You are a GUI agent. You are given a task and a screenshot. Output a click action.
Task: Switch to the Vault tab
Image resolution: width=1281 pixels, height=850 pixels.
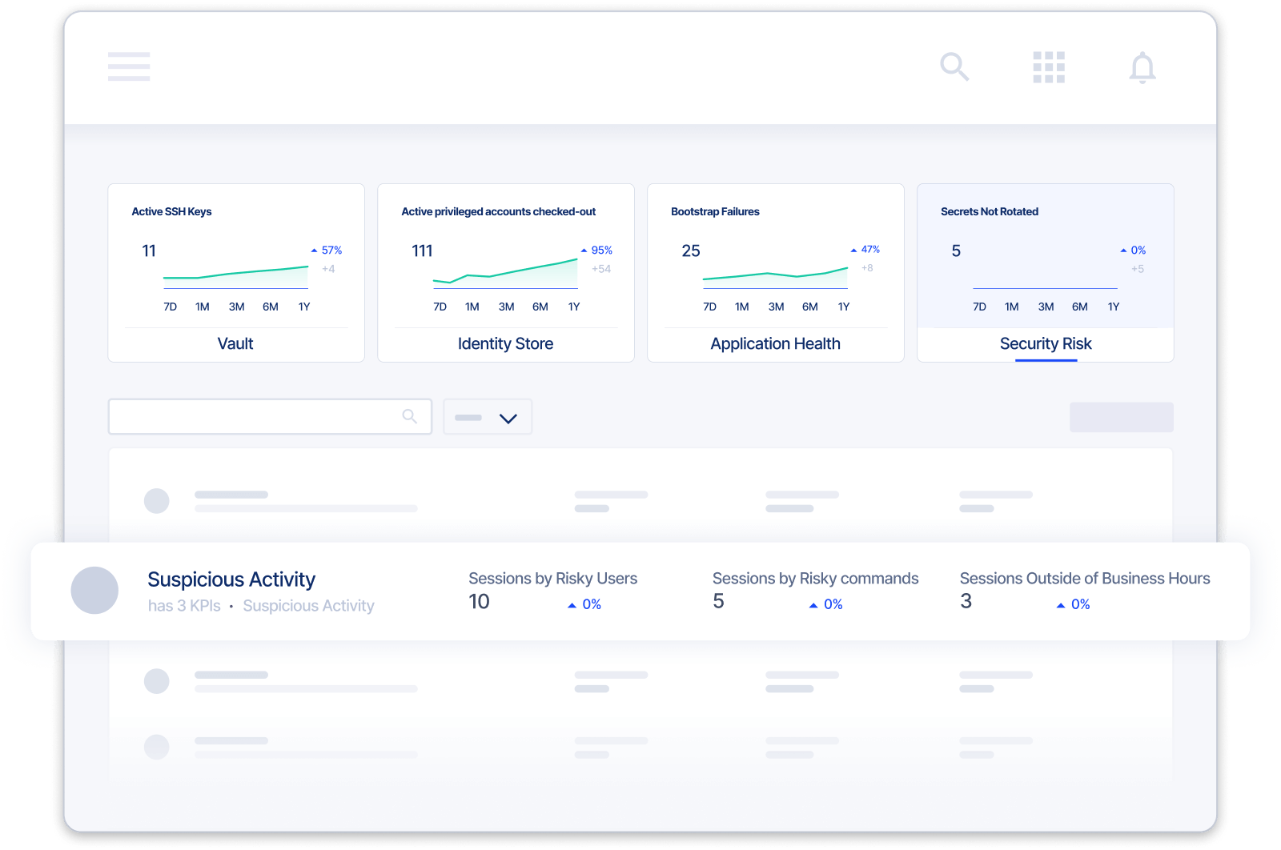click(x=235, y=343)
